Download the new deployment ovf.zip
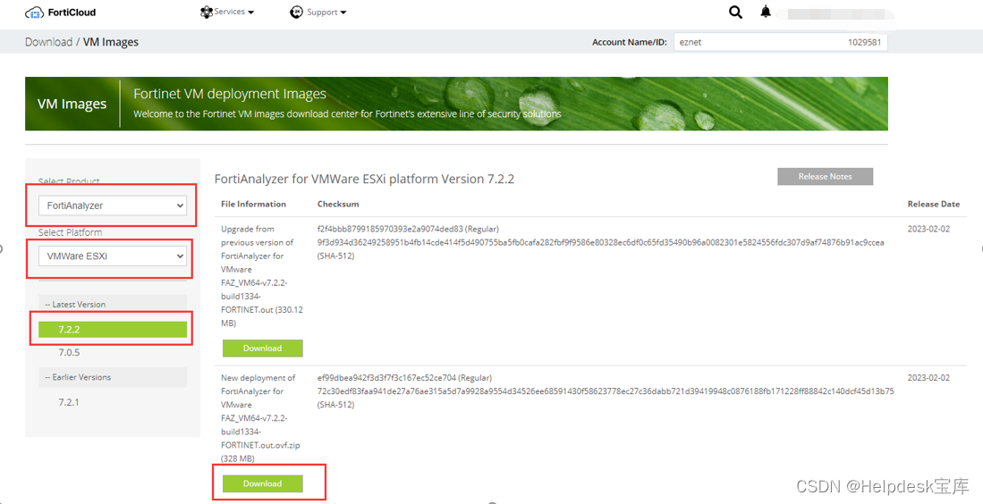The height and width of the screenshot is (504, 983). pyautogui.click(x=263, y=483)
